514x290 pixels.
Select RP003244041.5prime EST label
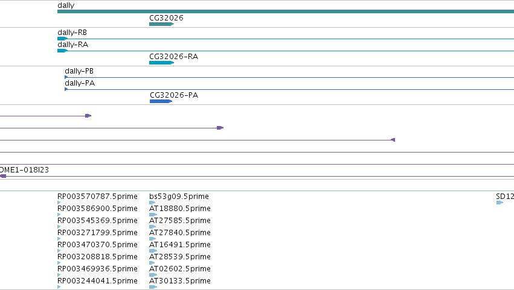pos(97,281)
